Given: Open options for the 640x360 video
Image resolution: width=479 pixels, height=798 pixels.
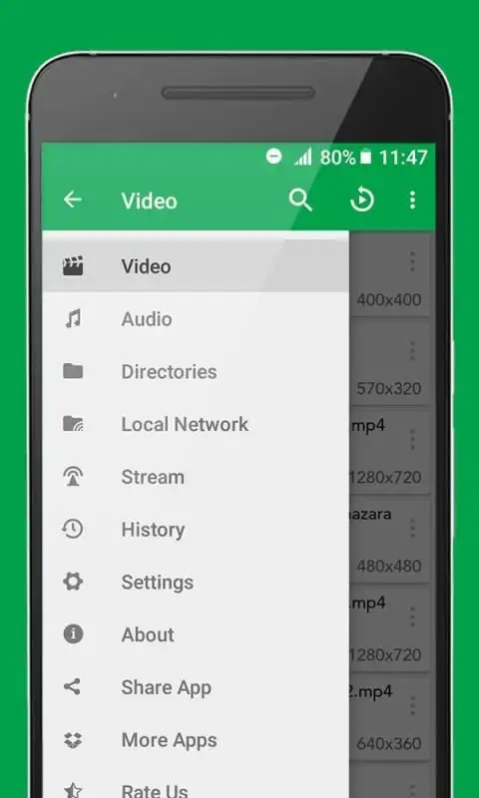Looking at the screenshot, I should click(412, 706).
